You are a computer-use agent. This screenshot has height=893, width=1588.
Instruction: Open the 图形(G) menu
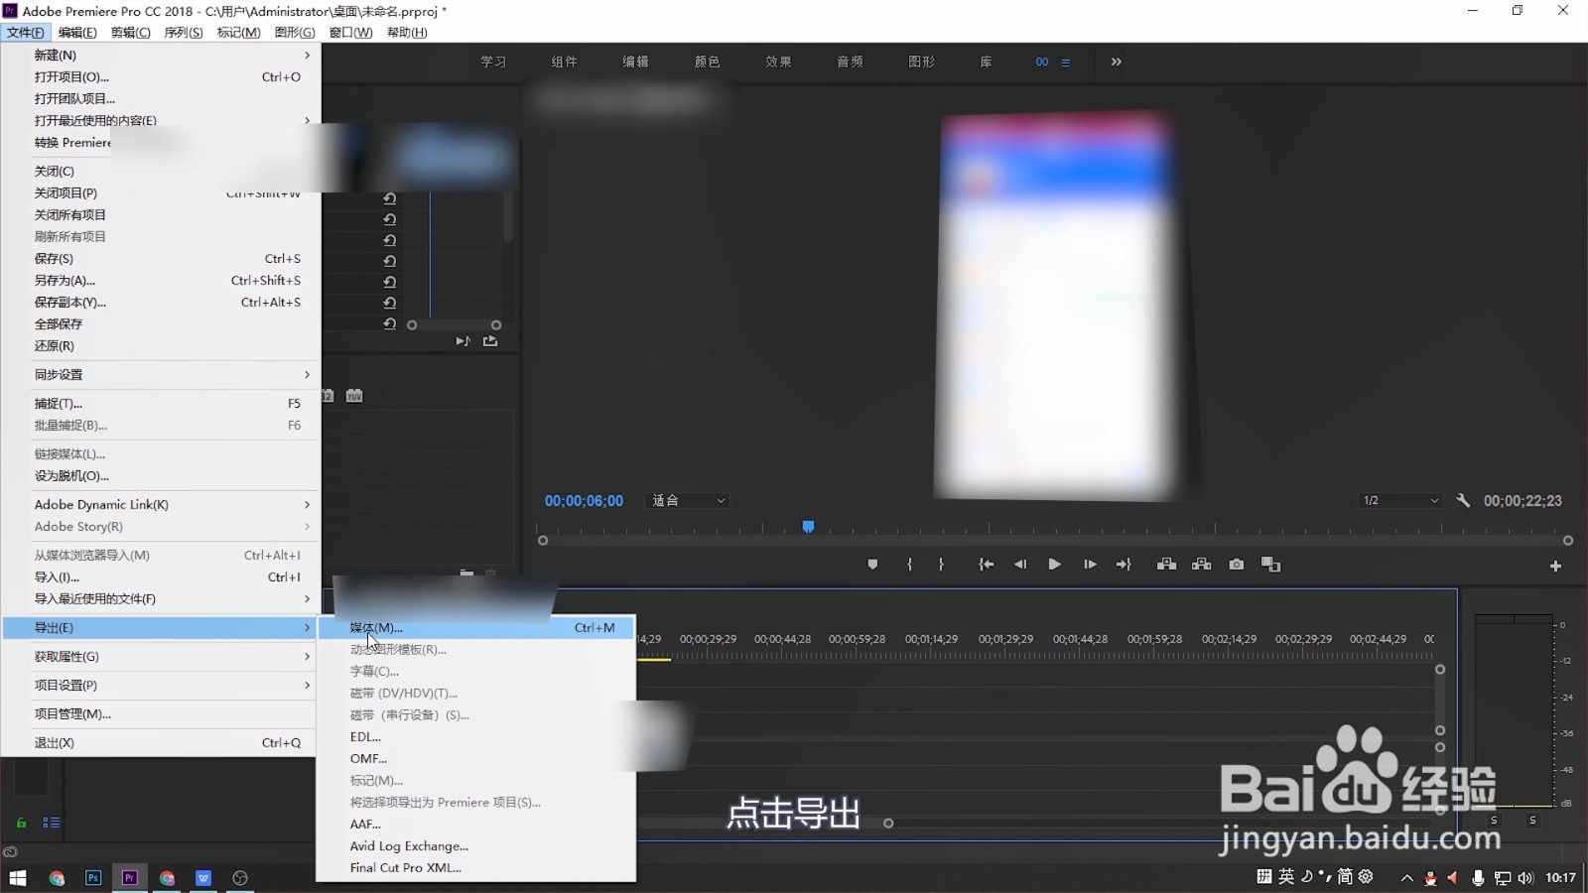(294, 32)
